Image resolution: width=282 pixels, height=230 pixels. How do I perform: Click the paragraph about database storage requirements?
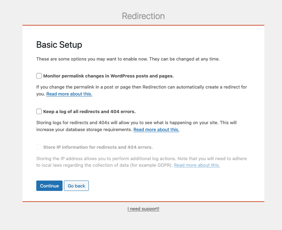(x=137, y=126)
